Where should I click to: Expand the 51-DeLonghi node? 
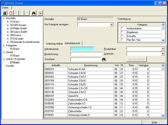pyautogui.click(x=8, y=39)
